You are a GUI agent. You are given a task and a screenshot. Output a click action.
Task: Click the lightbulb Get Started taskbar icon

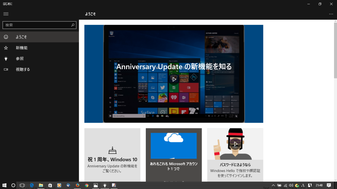point(105,185)
